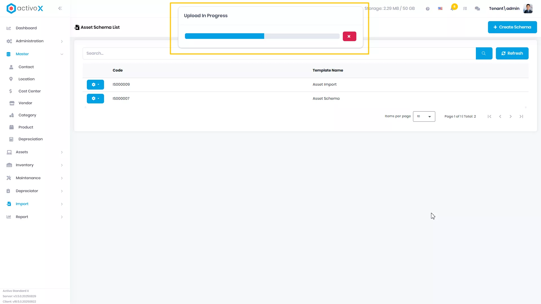Open Cost Center under Master
Viewport: 541px width, 304px height.
tap(35, 91)
